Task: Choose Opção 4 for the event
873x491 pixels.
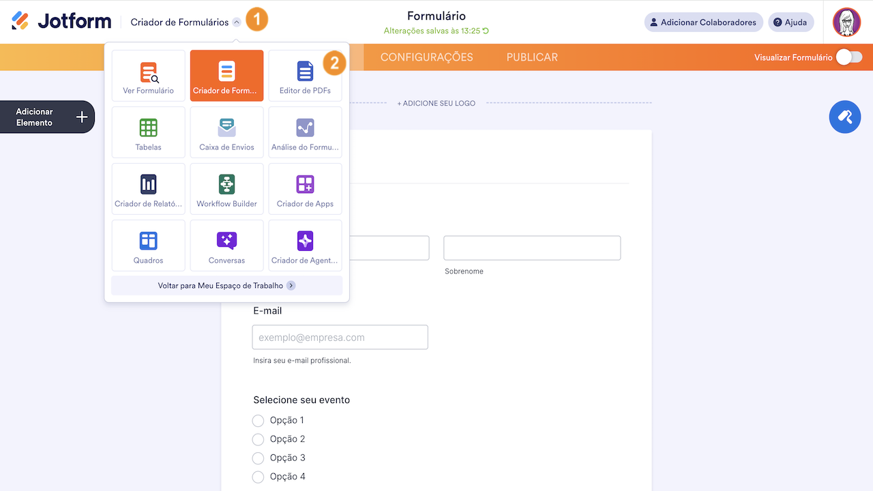Action: point(258,476)
